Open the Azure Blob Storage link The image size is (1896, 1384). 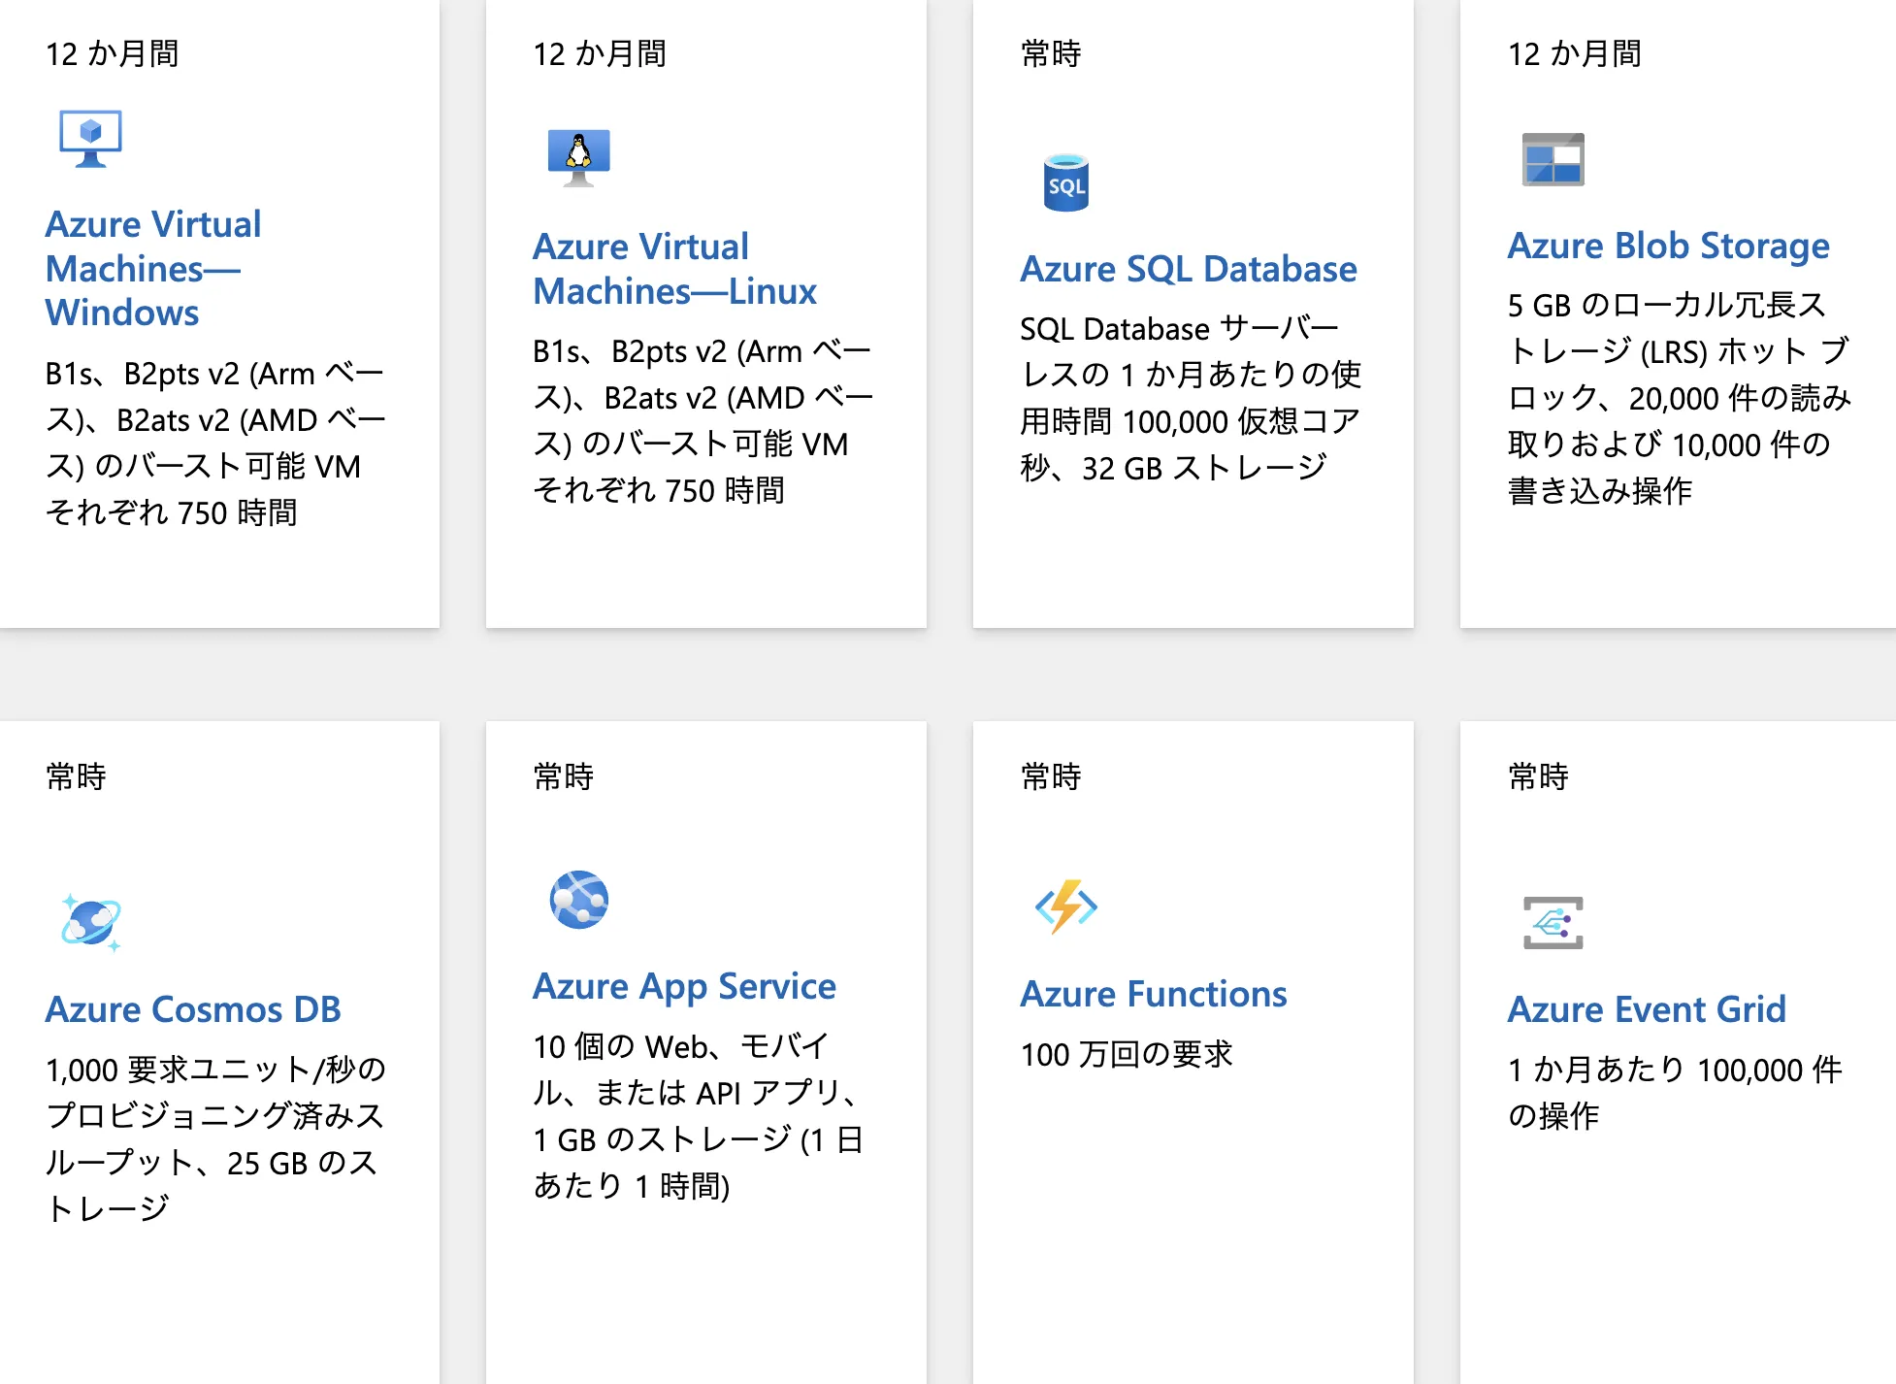(x=1669, y=246)
